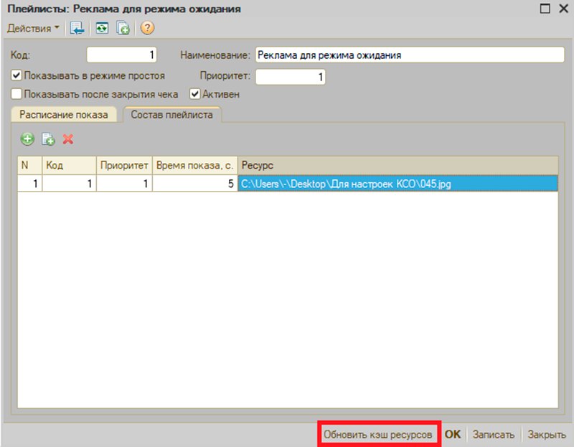
Task: Click the green refresh toolbar icon
Action: [102, 28]
